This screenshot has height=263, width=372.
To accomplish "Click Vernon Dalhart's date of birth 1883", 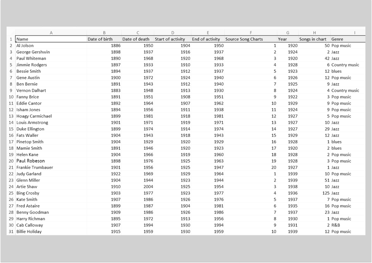I will 104,91.
